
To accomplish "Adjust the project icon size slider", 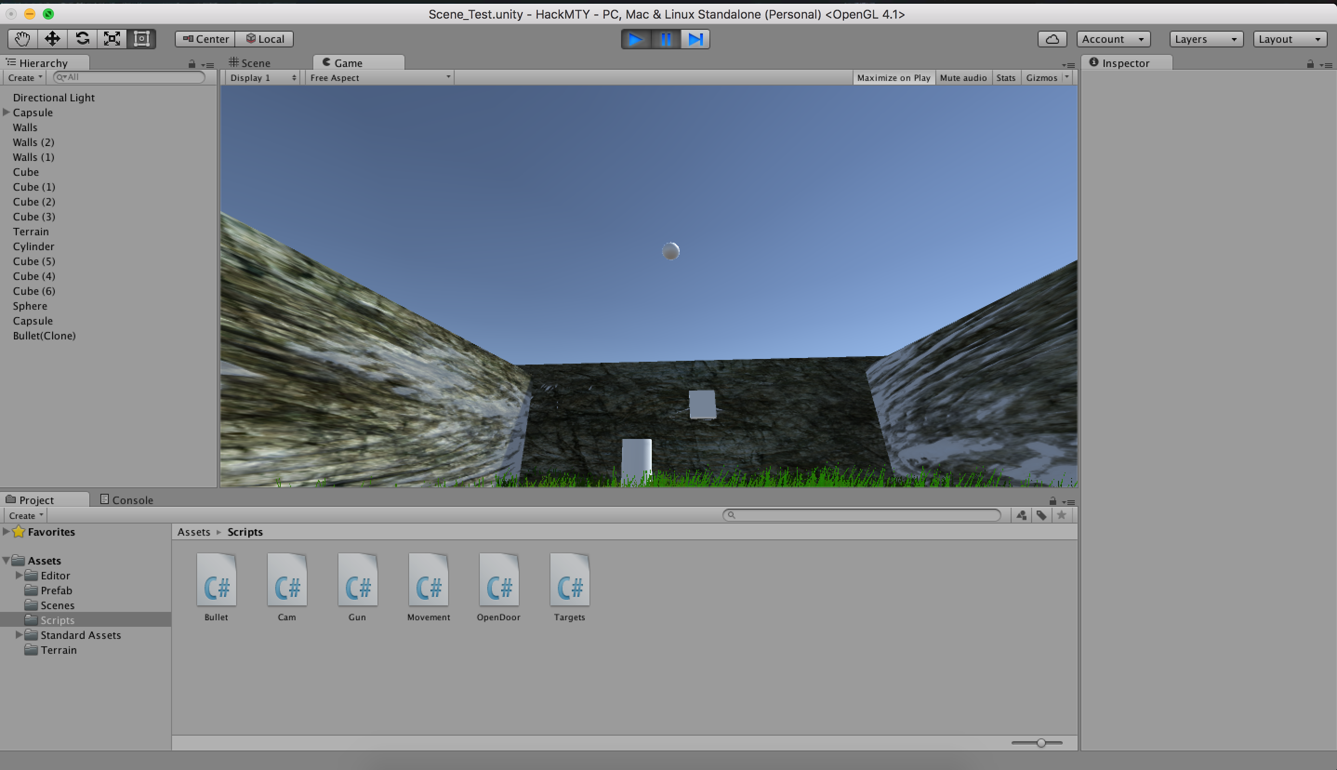I will [x=1040, y=743].
